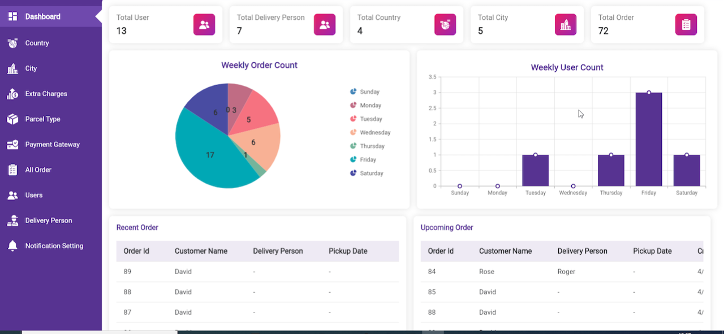
Task: Click the City buildings icon in the sidebar
Action: pyautogui.click(x=12, y=68)
